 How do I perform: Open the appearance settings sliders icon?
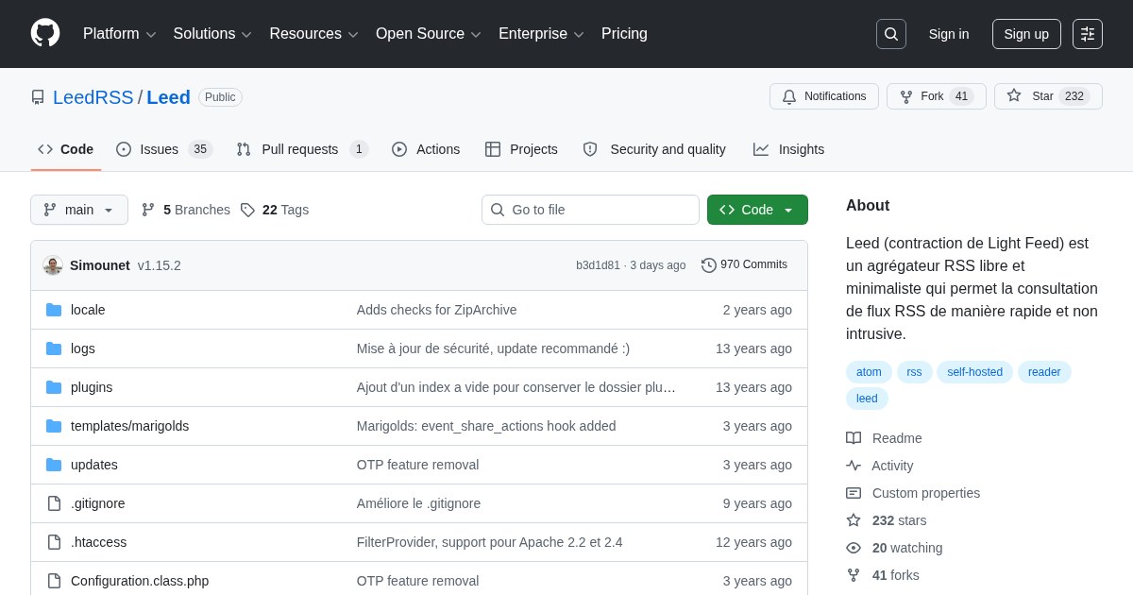pyautogui.click(x=1088, y=34)
